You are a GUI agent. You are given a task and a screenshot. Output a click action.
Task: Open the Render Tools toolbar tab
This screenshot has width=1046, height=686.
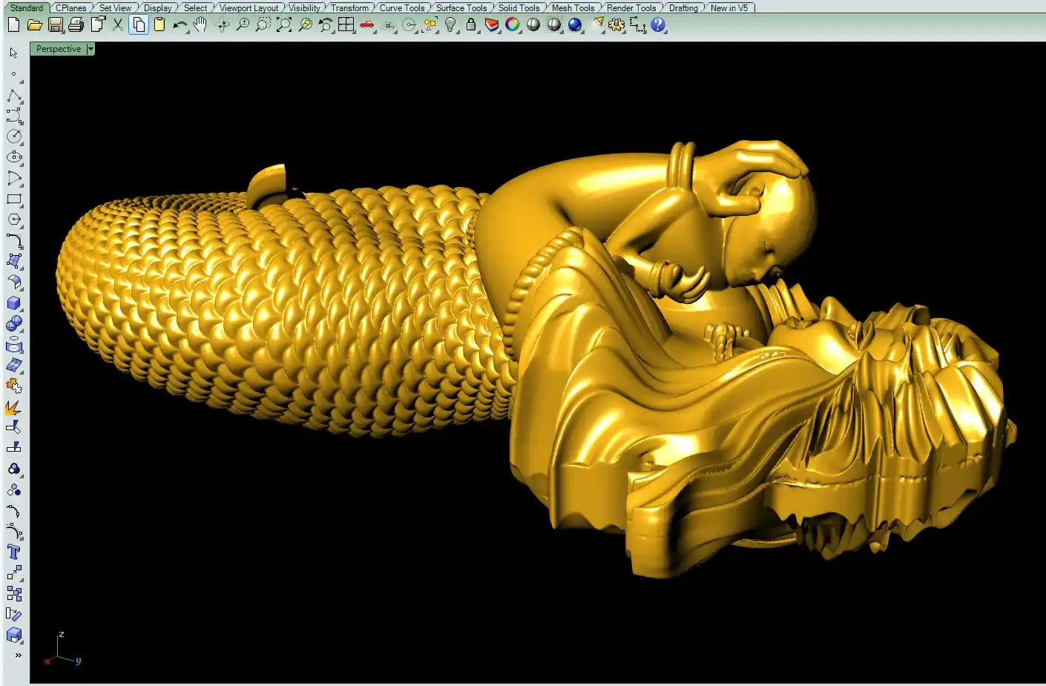631,8
